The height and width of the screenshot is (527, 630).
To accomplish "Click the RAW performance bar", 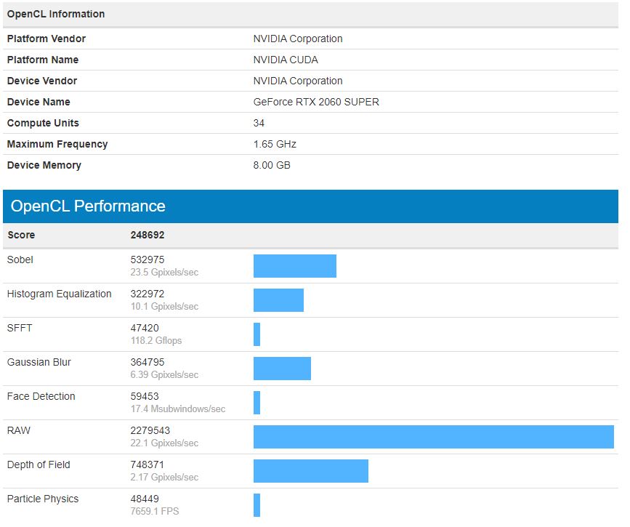I will coord(434,437).
